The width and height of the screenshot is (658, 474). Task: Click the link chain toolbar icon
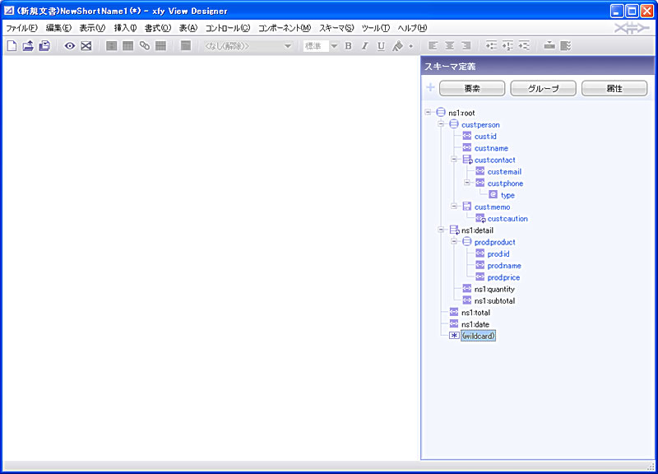[145, 46]
